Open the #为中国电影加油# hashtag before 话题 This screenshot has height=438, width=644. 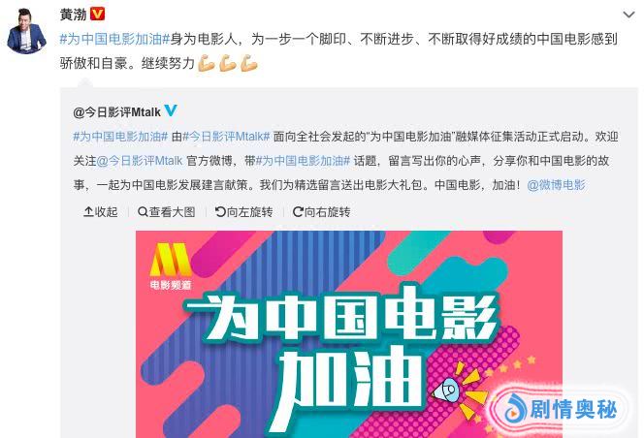303,161
